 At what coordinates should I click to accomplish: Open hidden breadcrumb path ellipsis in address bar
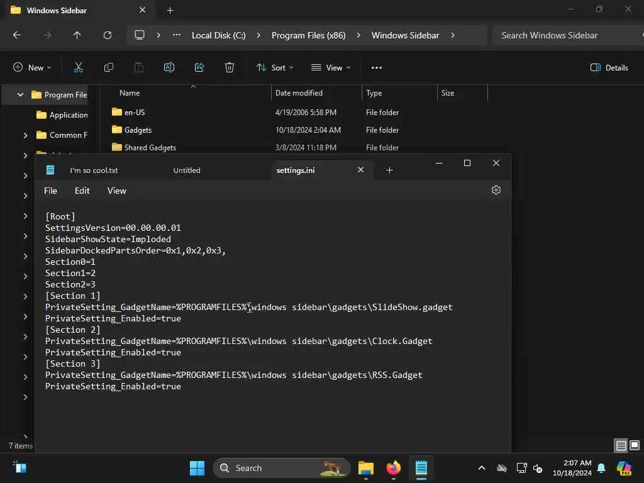tap(177, 35)
